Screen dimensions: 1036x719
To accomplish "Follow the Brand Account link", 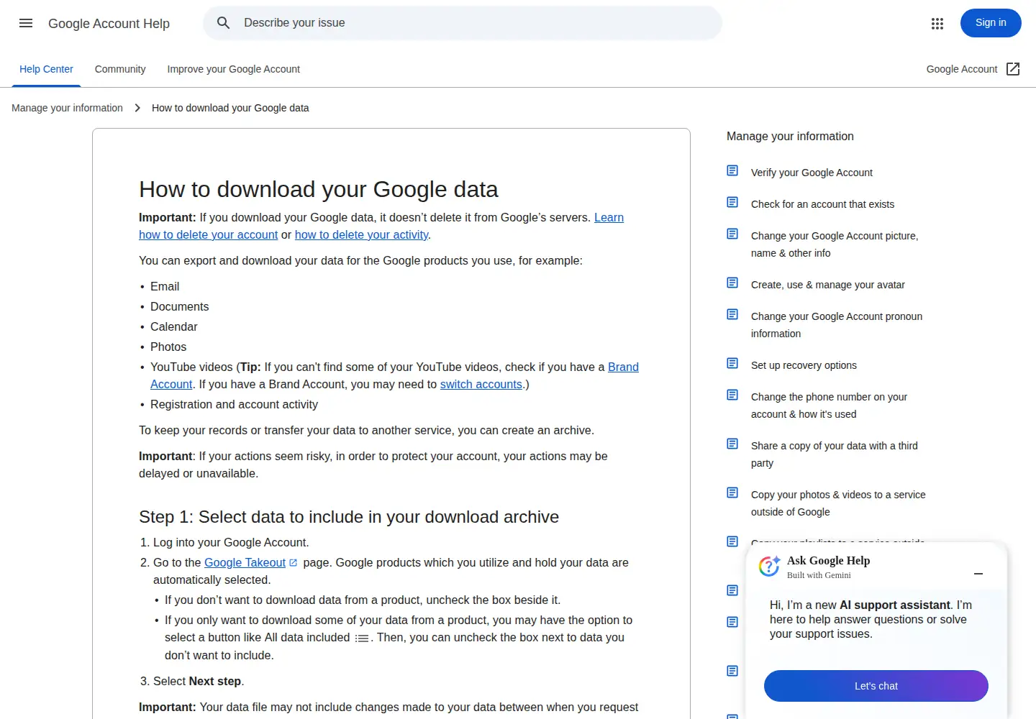I will click(623, 367).
